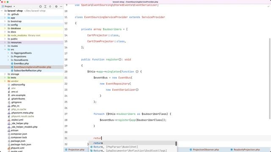The height and width of the screenshot is (152, 271).
Task: Select phpunit.xml in project tree
Action: point(17,148)
